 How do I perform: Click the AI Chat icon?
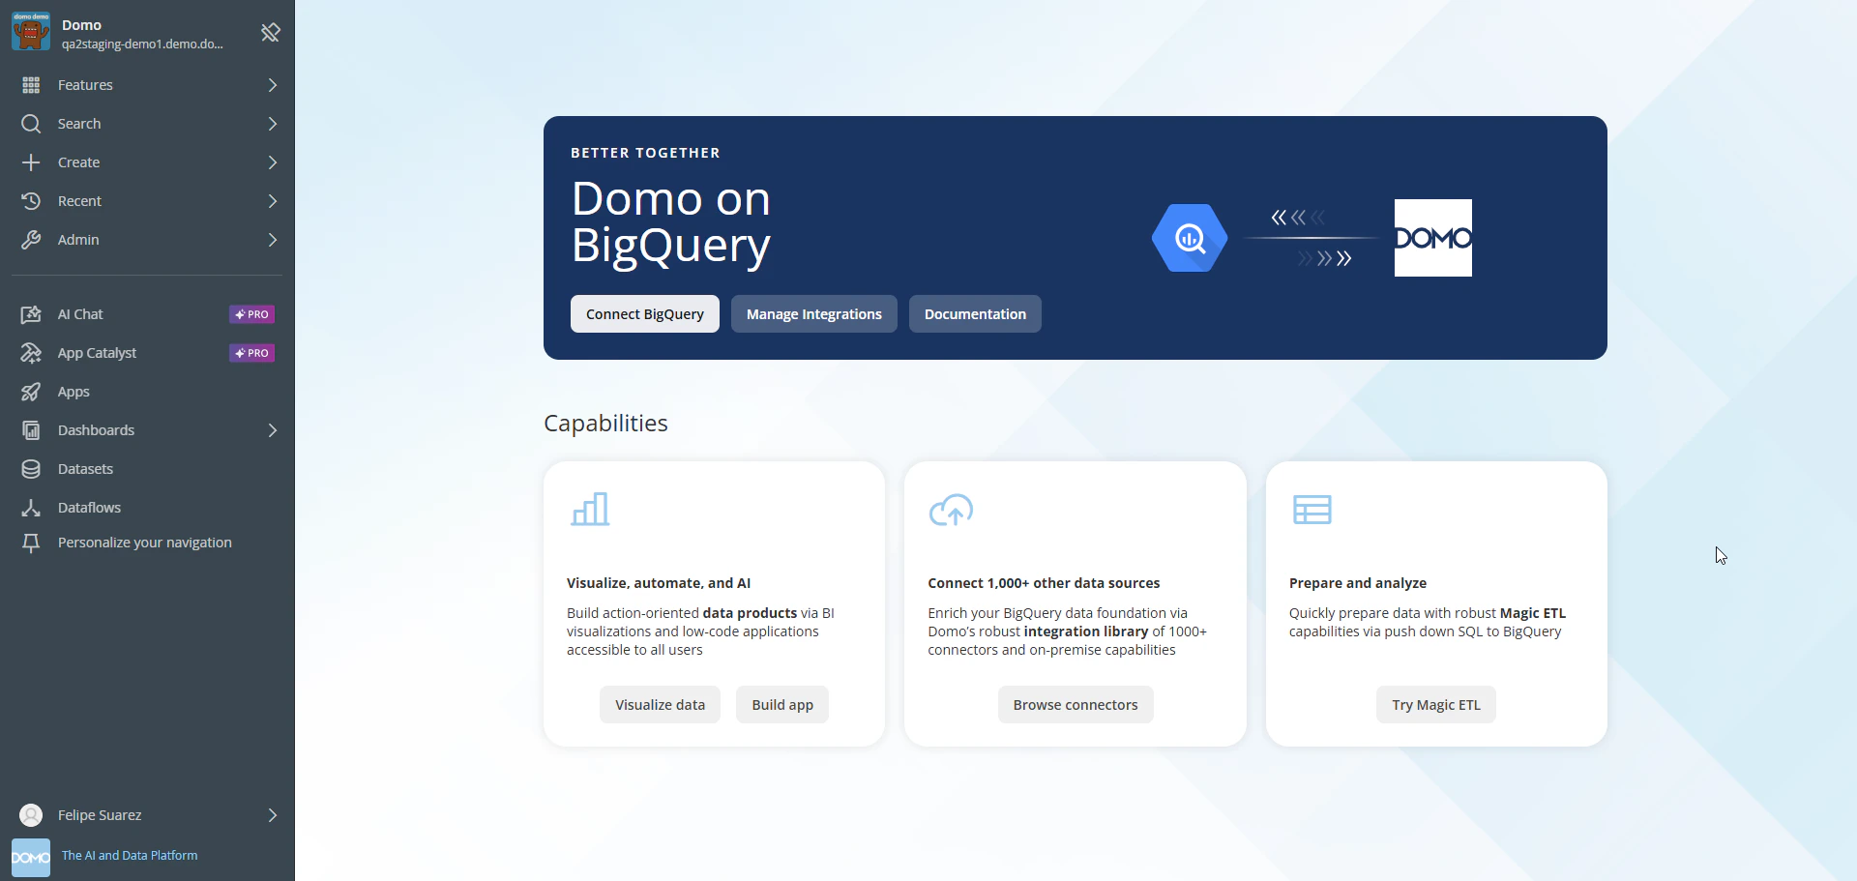31,314
